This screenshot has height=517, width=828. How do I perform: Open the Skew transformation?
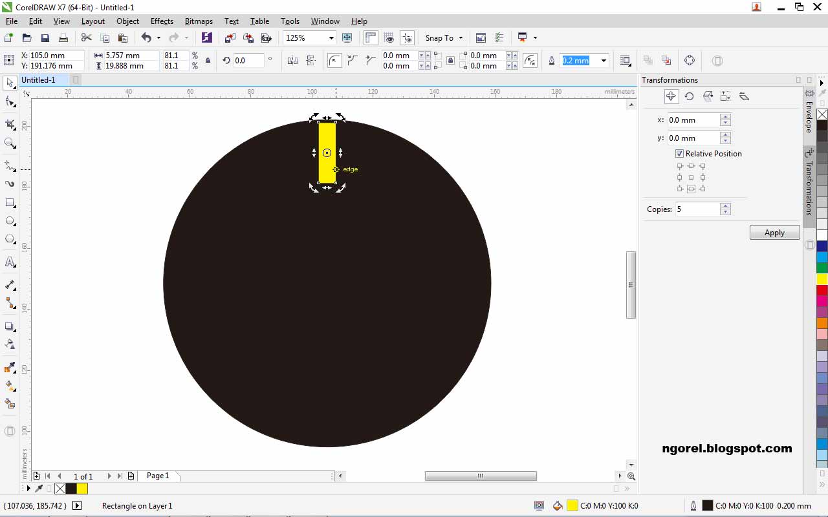tap(743, 96)
